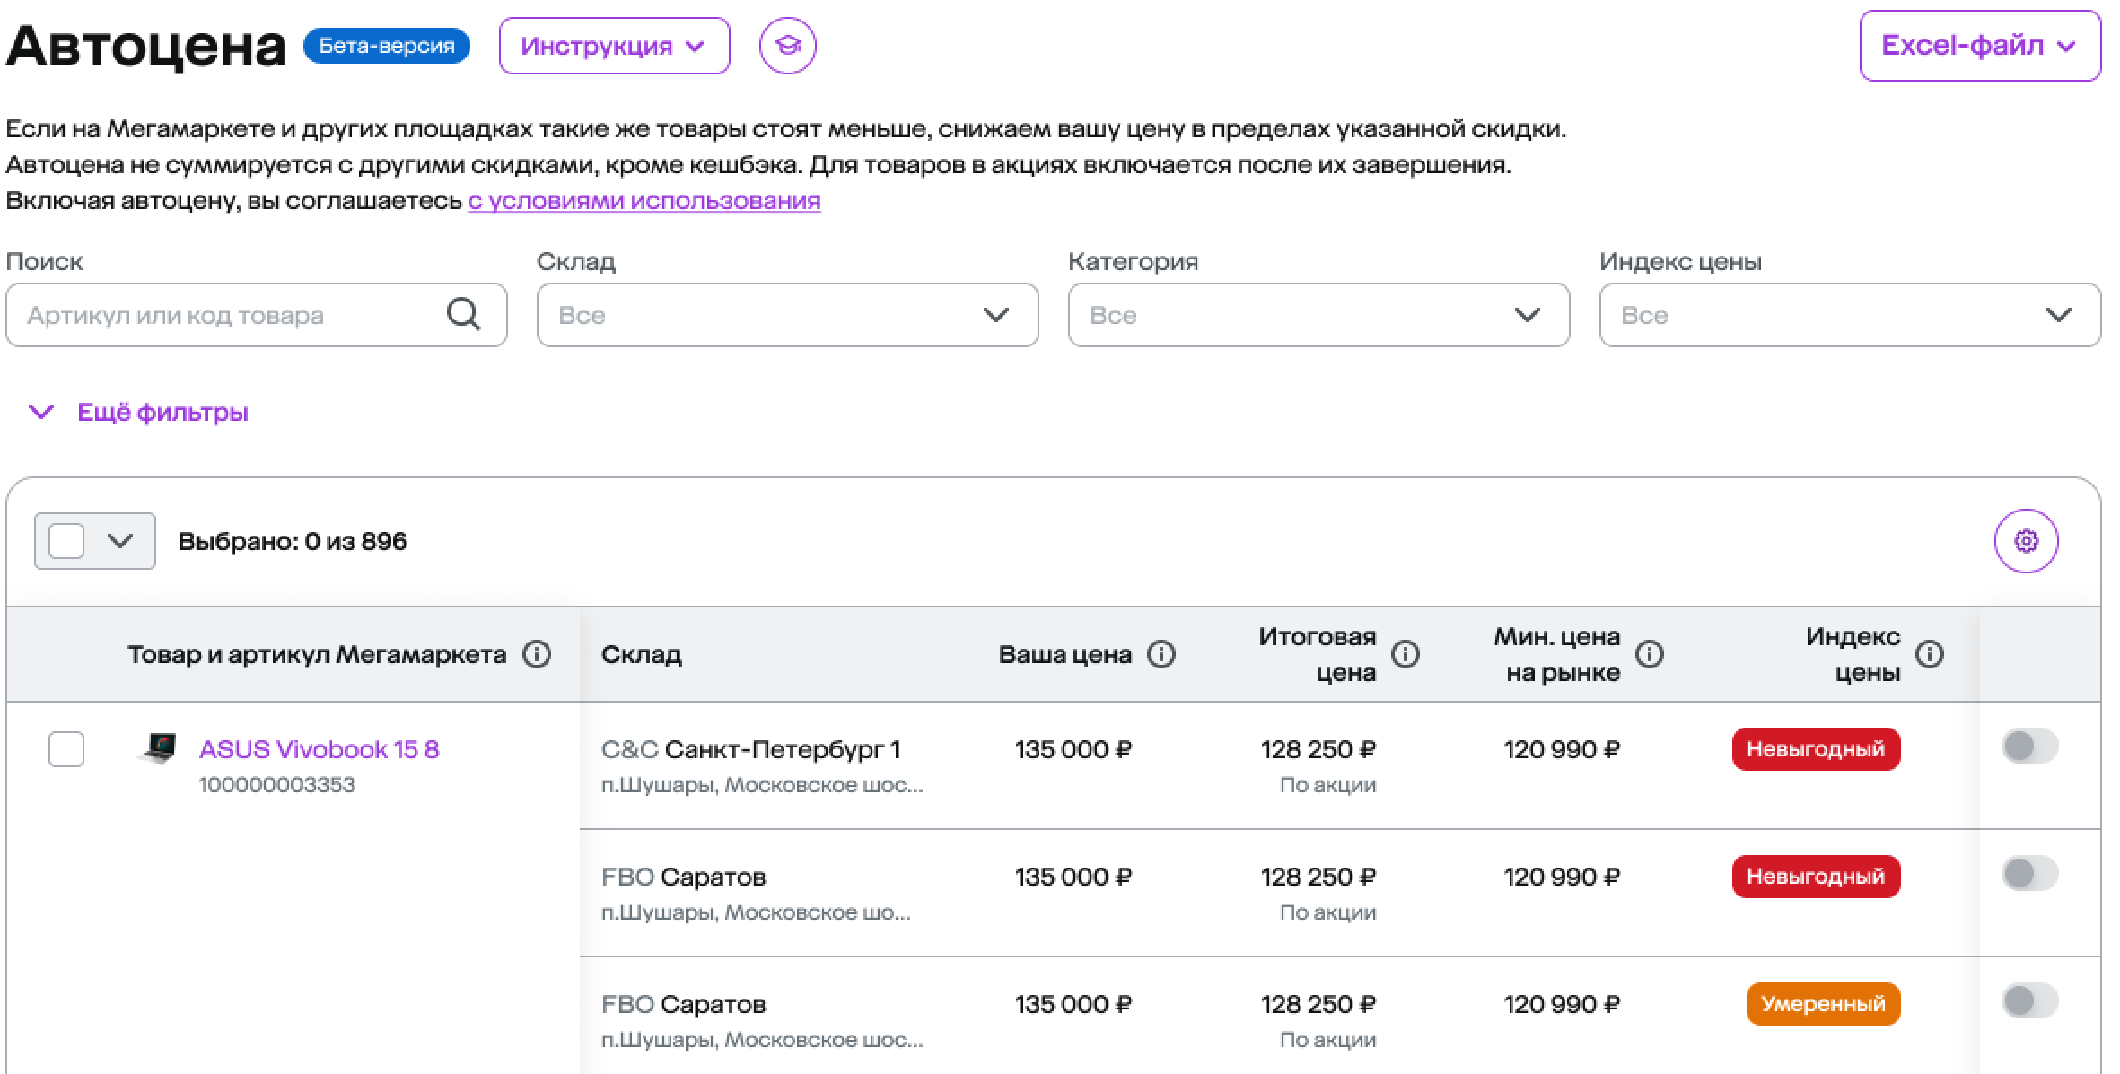Click article number 100000003353
The height and width of the screenshot is (1074, 2120).
pos(277,785)
